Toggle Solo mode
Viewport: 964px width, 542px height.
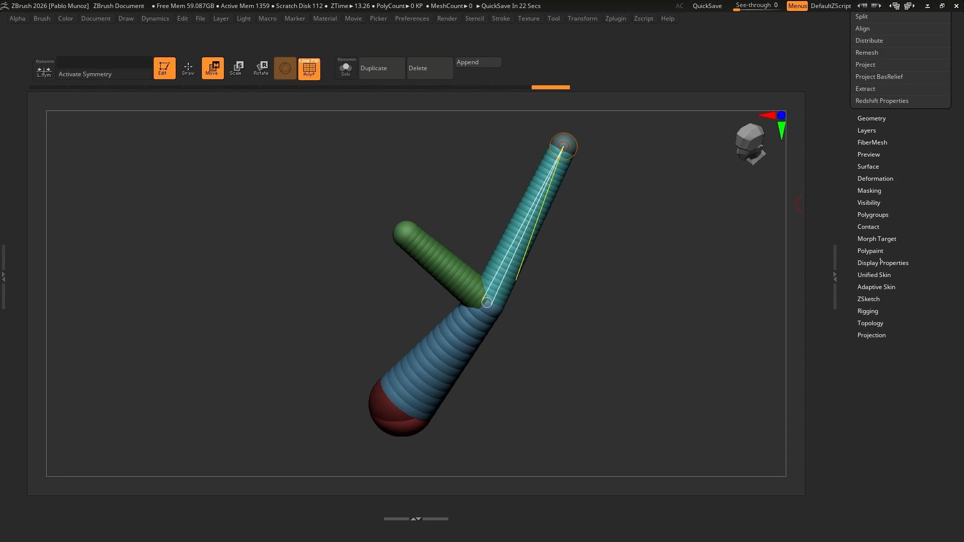pos(346,69)
